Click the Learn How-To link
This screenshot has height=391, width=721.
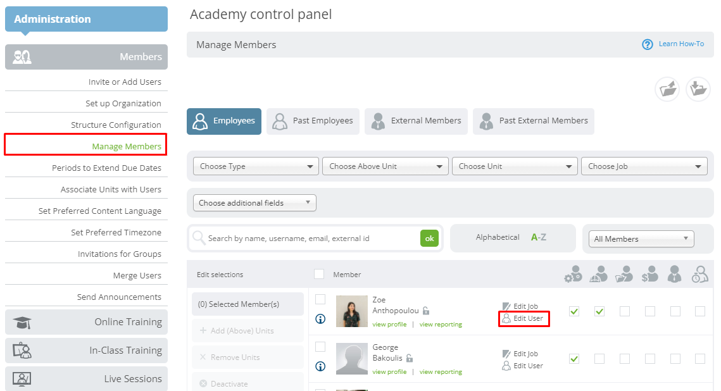pyautogui.click(x=681, y=44)
